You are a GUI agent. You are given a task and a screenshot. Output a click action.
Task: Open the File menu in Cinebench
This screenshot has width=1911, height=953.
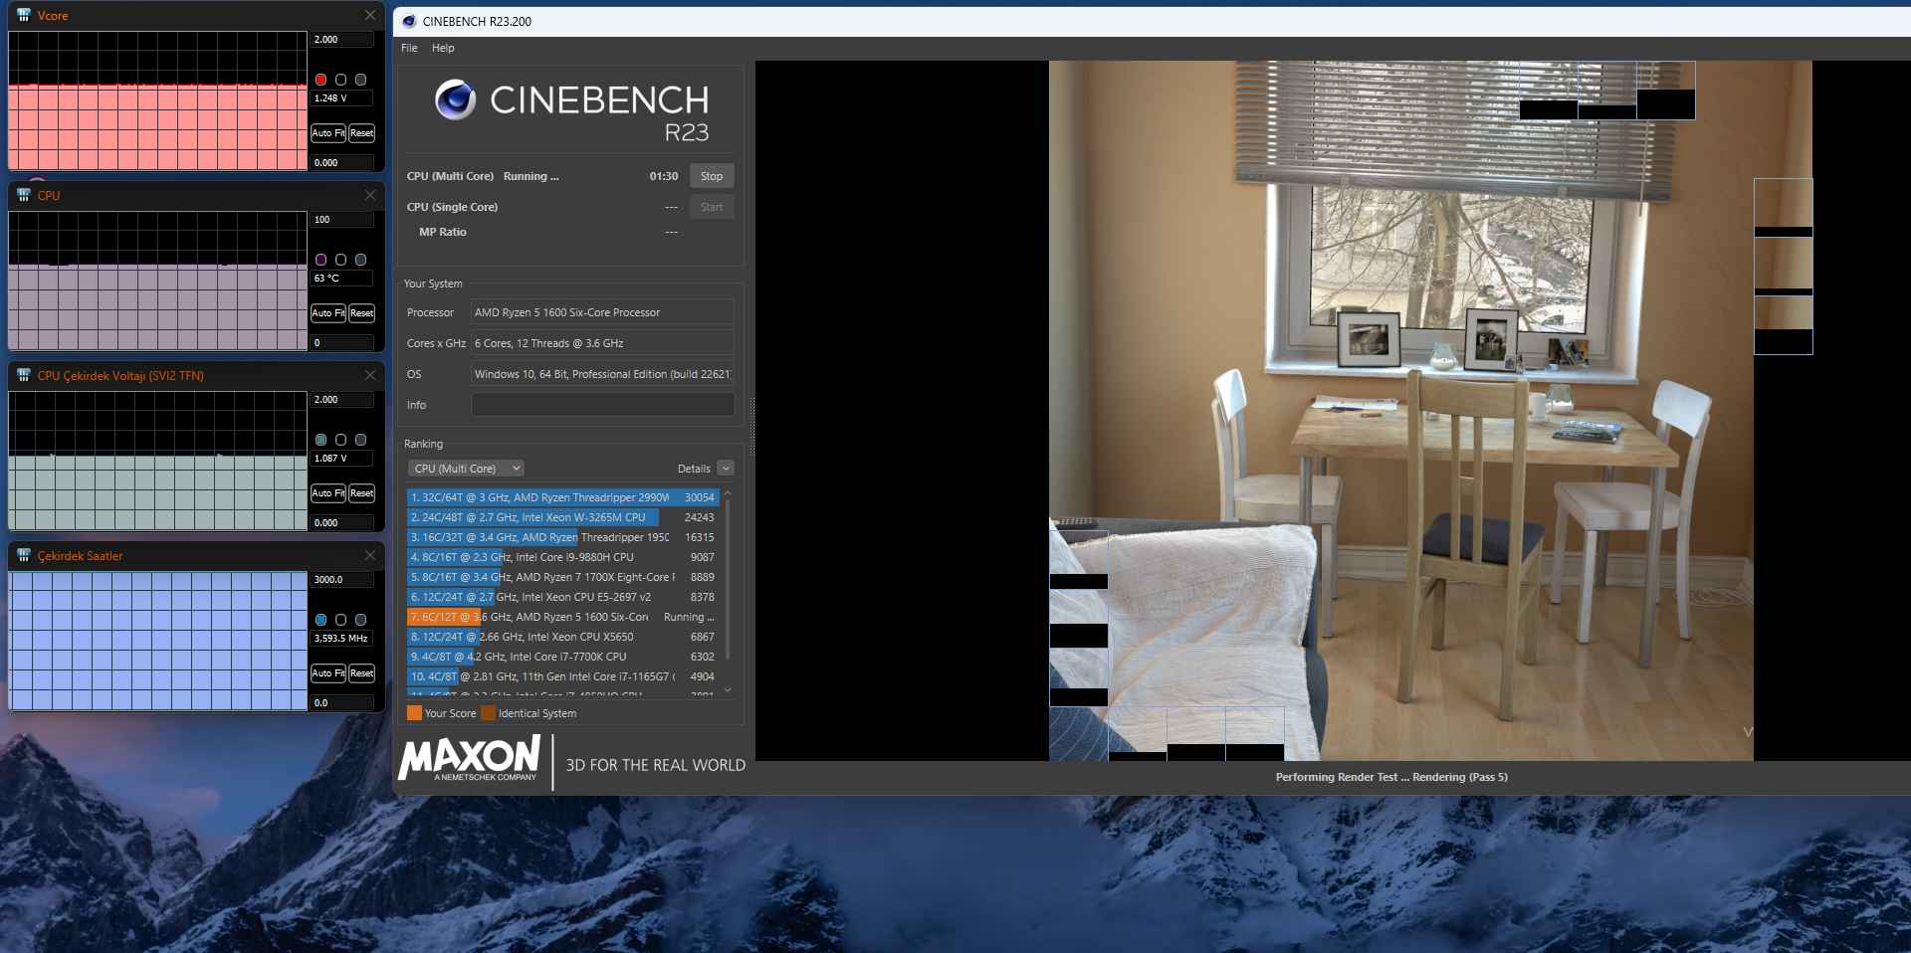pyautogui.click(x=409, y=48)
